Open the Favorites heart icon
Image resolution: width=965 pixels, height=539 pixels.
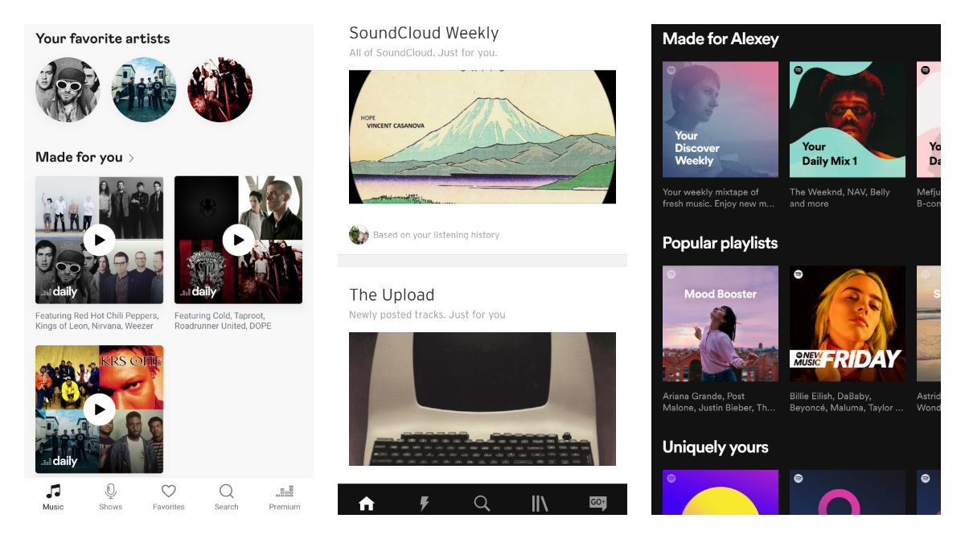pyautogui.click(x=168, y=491)
